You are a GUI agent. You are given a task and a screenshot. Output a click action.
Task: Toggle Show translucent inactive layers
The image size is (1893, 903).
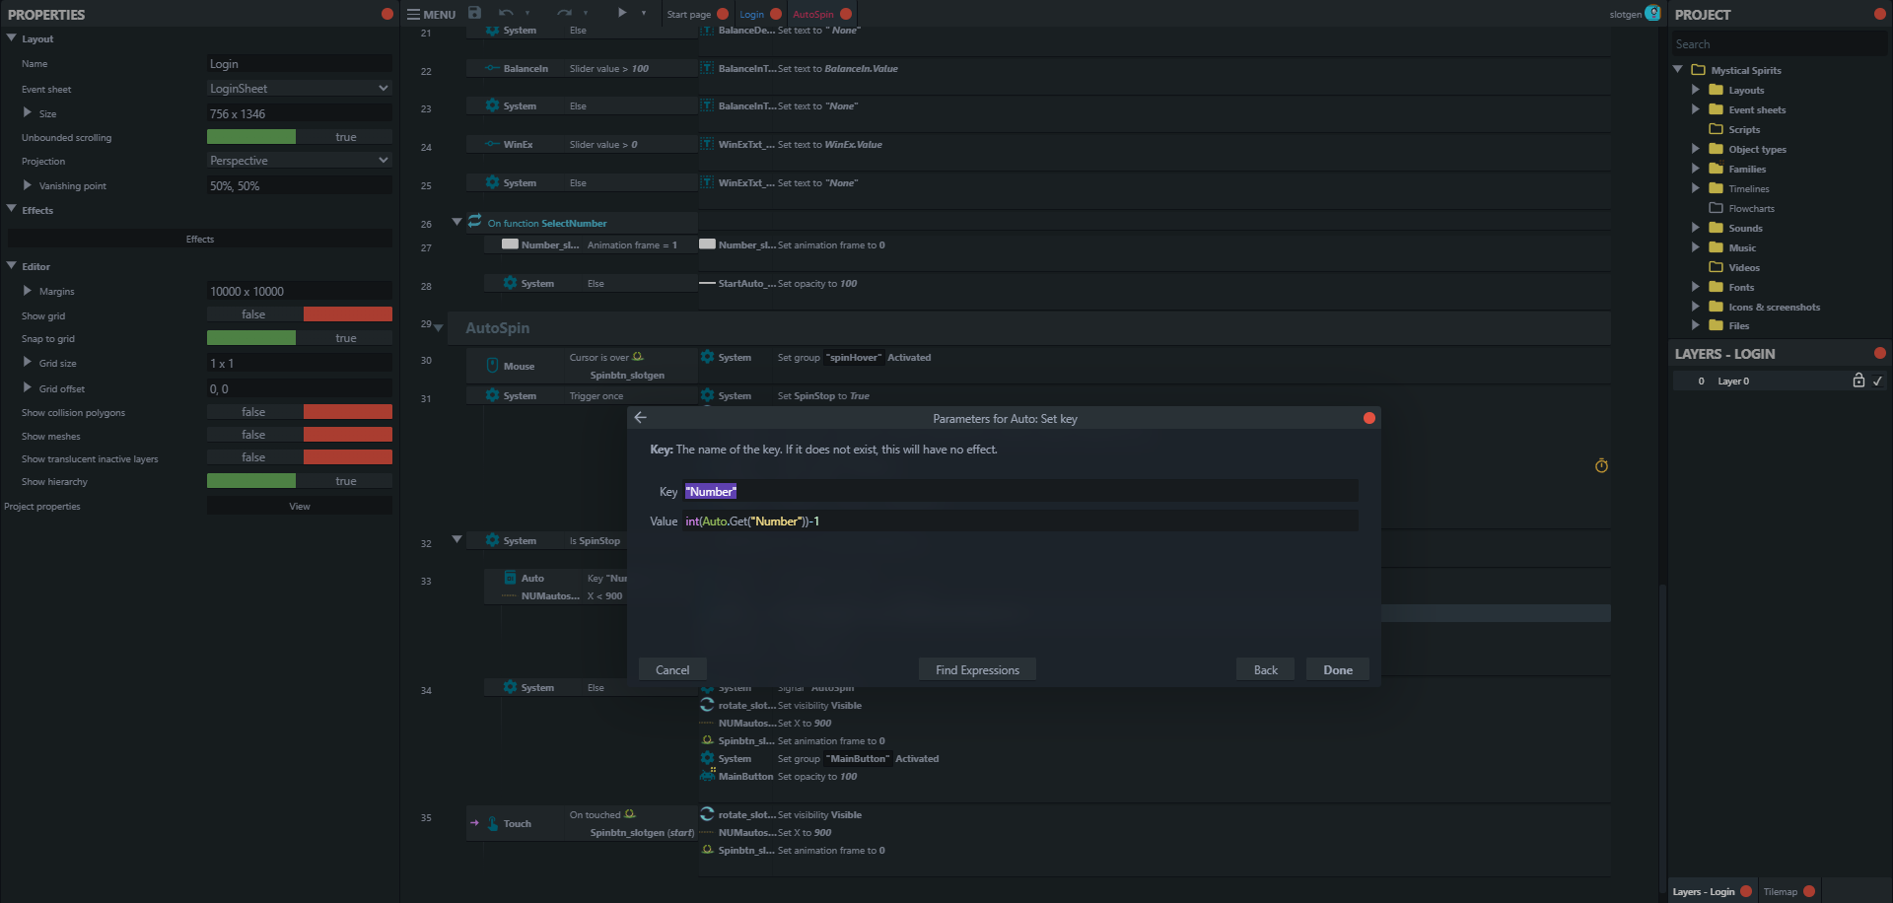[x=300, y=457]
